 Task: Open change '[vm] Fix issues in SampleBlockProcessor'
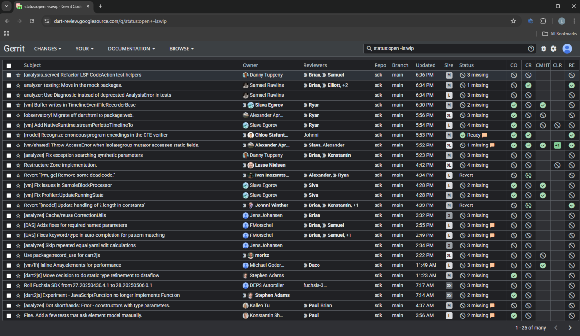point(68,185)
